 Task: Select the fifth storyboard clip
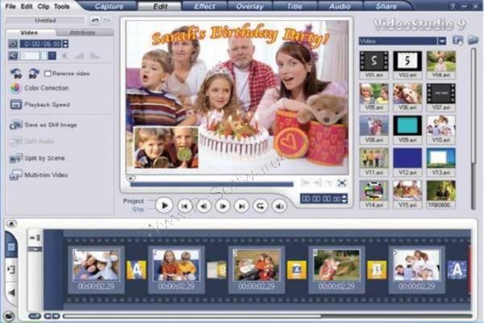pos(417,270)
